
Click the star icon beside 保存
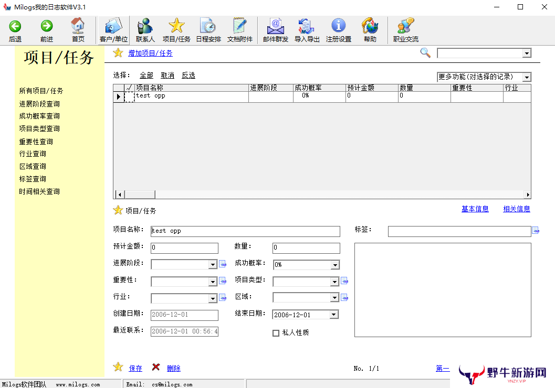click(118, 367)
